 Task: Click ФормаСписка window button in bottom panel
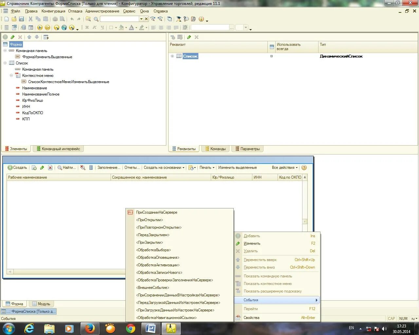click(29, 311)
